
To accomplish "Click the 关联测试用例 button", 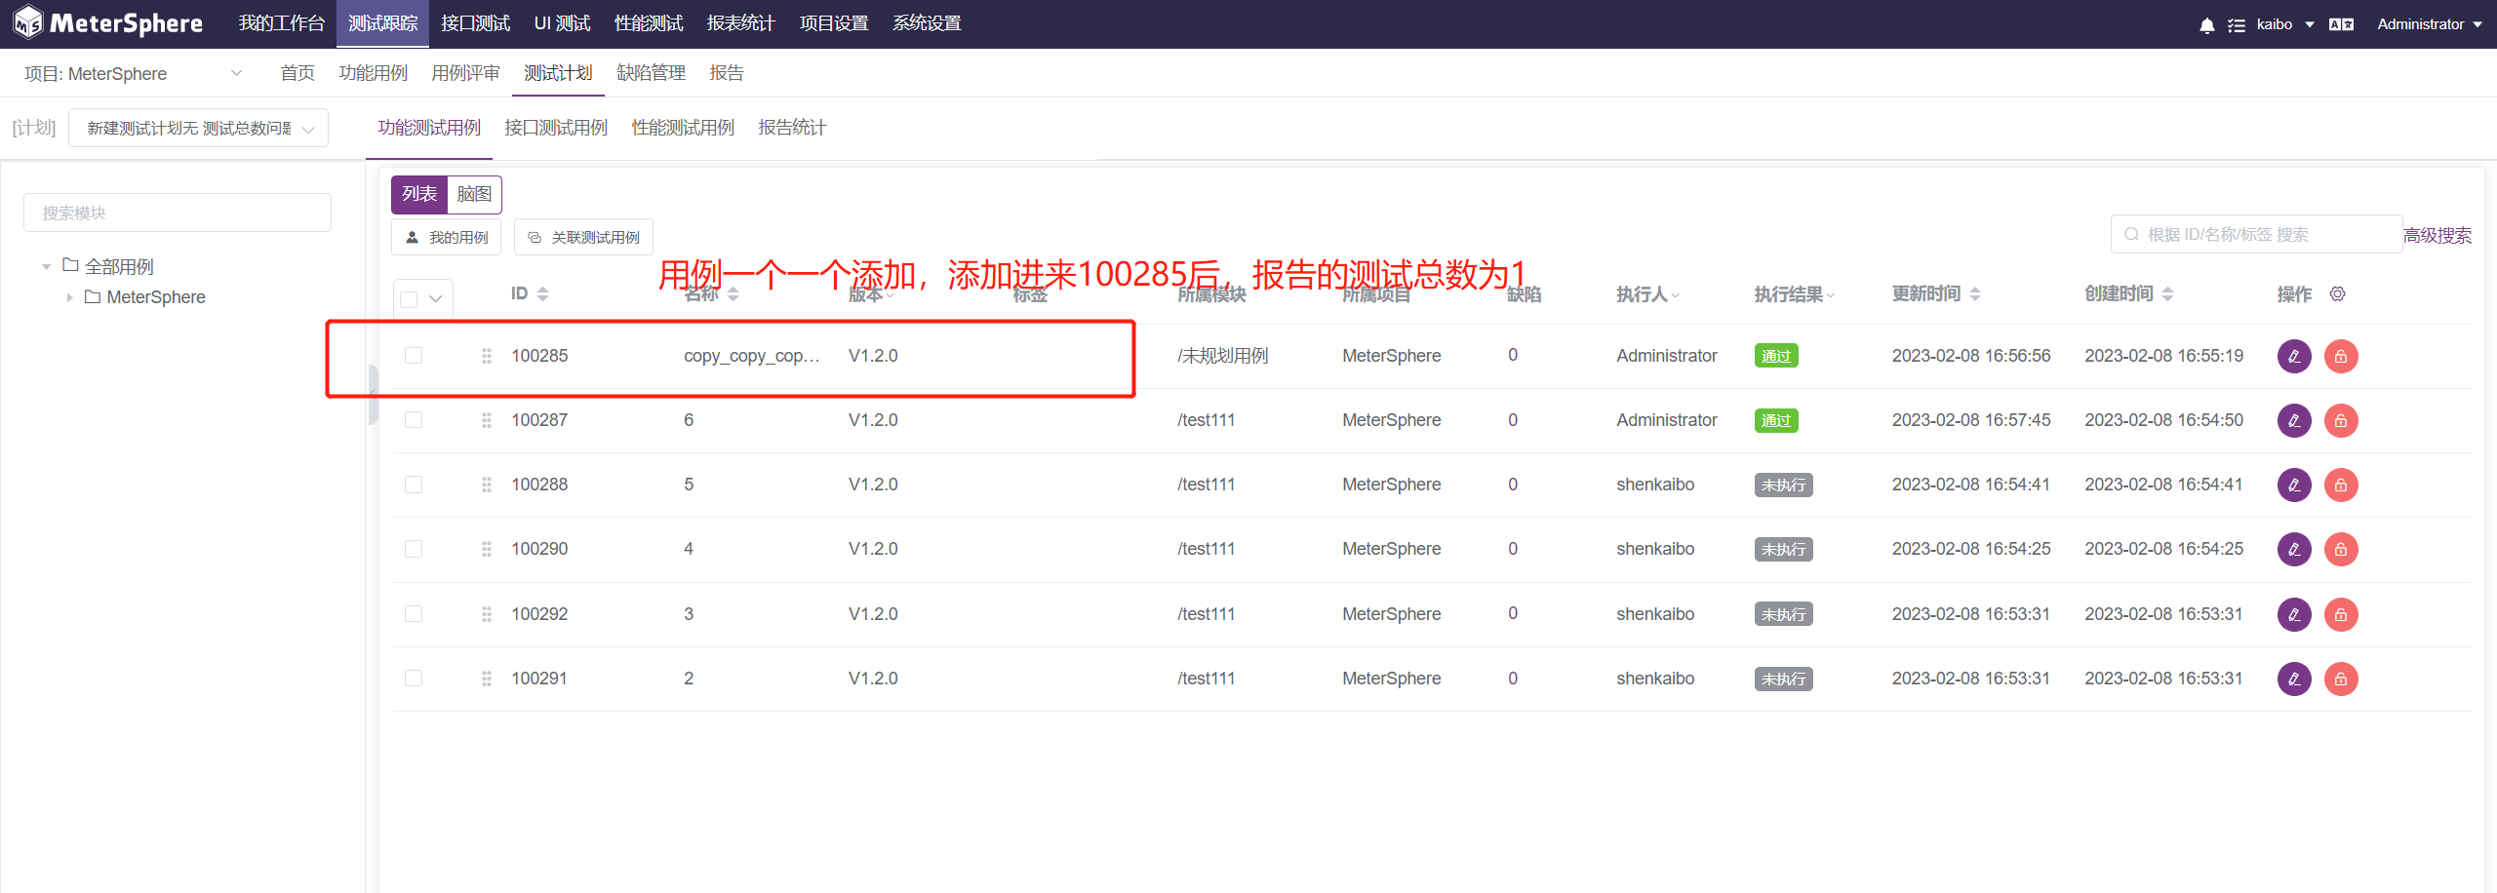I will [x=582, y=236].
